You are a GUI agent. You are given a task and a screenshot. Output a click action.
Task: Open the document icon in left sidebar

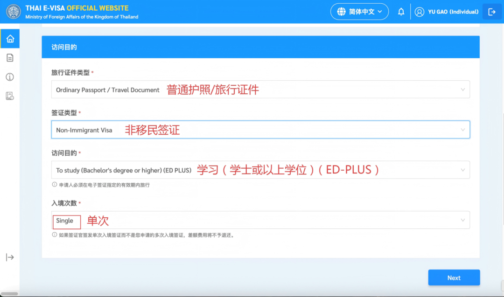pos(10,58)
